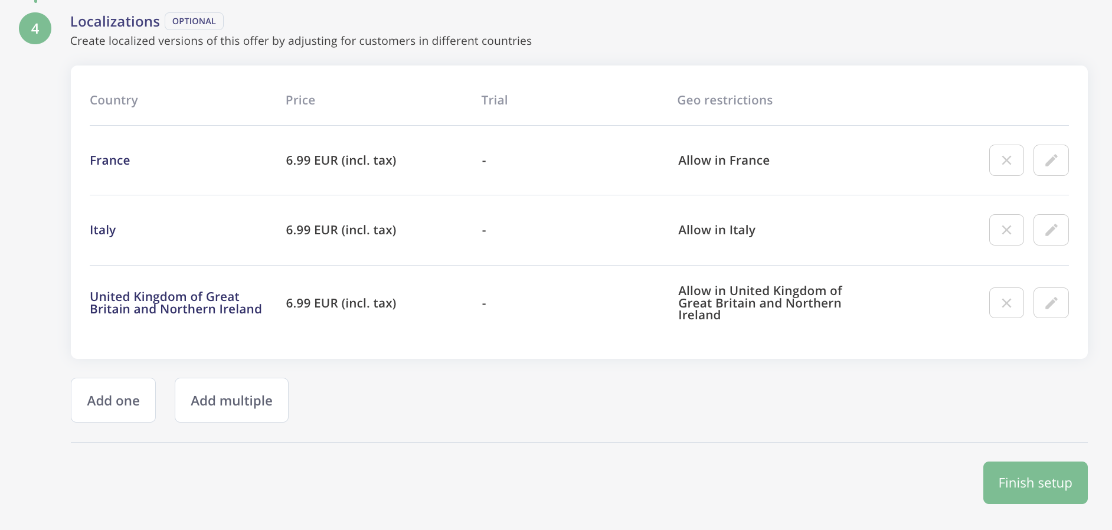Edit the France localization with pencil icon
Screen dimensions: 1112x530
(x=1051, y=160)
